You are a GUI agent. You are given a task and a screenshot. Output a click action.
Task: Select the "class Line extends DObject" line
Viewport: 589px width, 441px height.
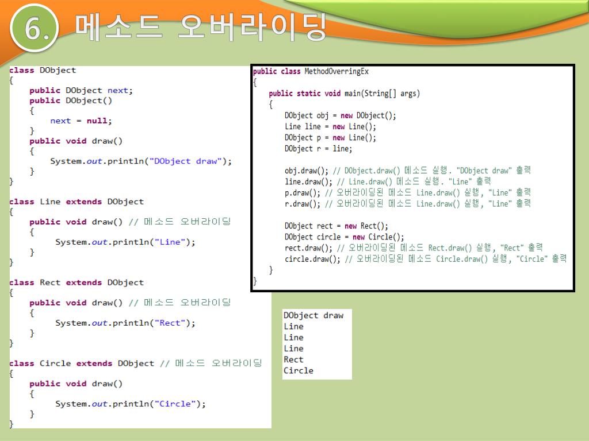coord(77,202)
